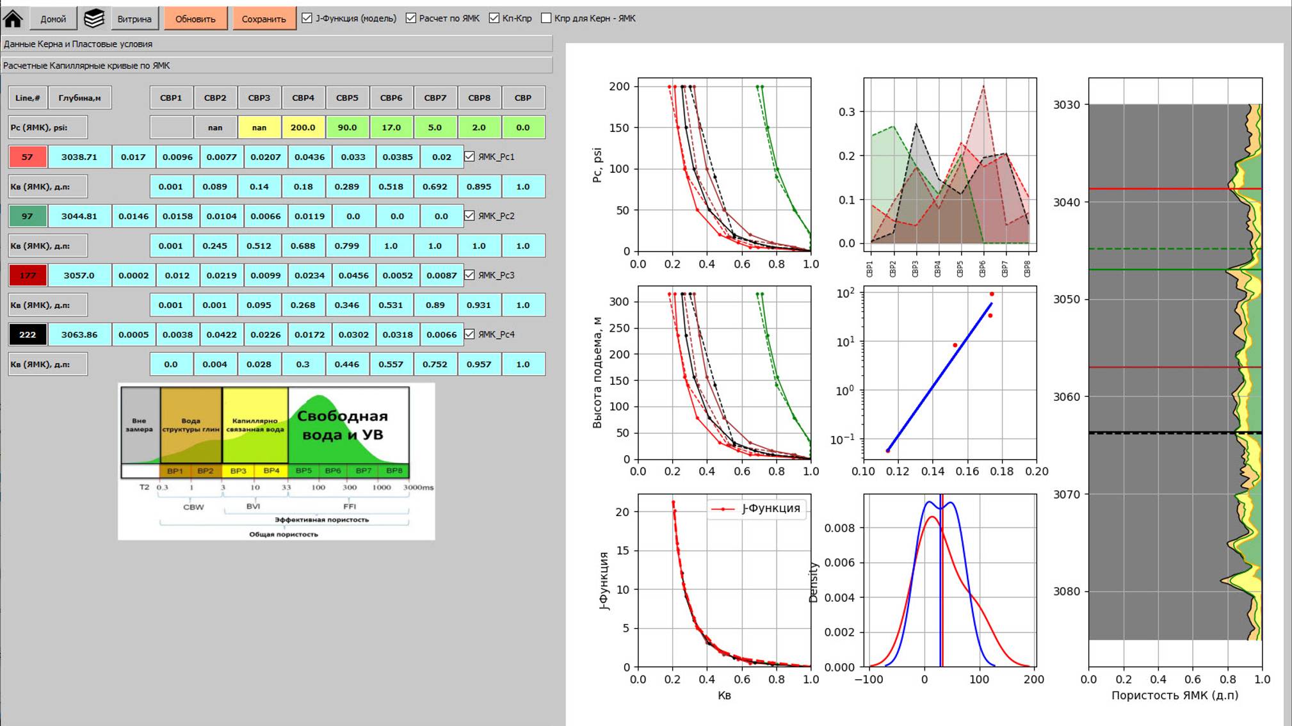
Task: Click the Home house icon
Action: 13,19
